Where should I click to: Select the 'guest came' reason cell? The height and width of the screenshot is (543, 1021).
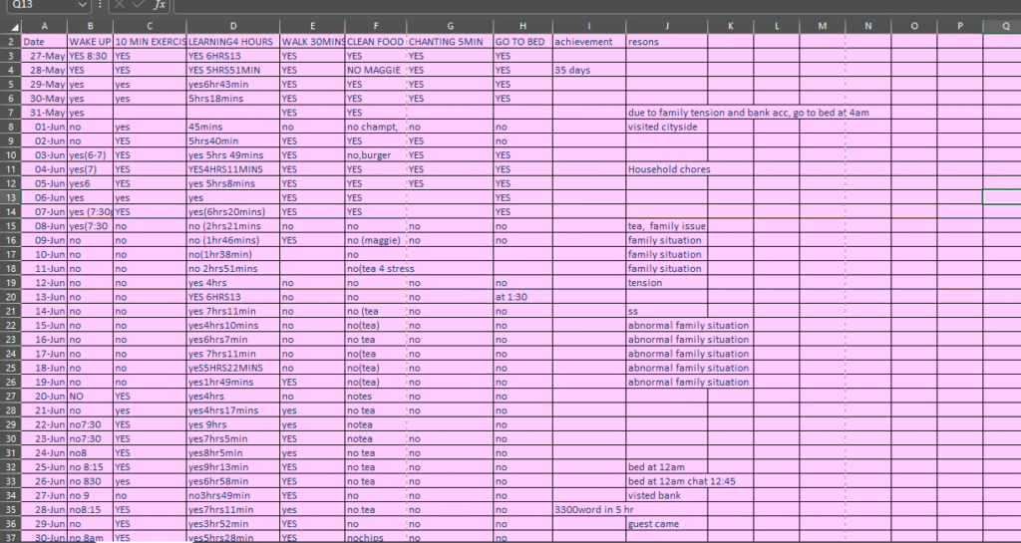pyautogui.click(x=666, y=524)
